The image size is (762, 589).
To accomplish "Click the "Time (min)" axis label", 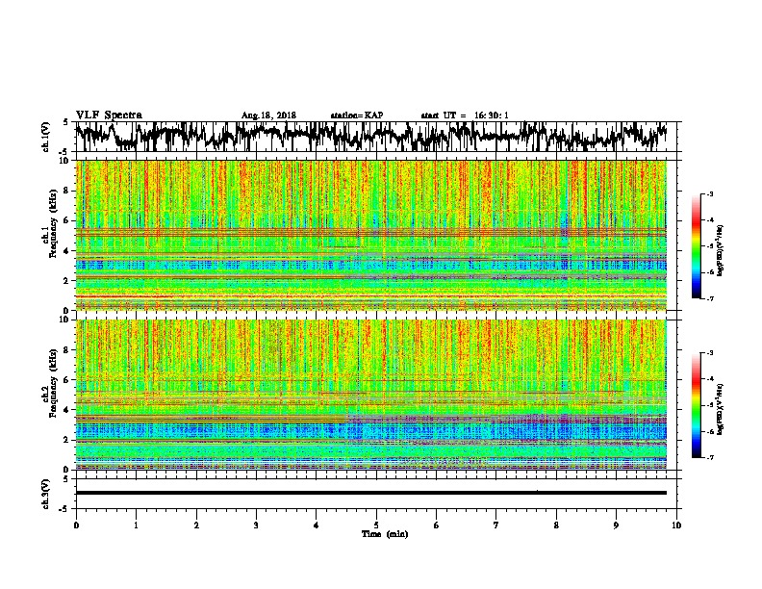I will coord(385,534).
